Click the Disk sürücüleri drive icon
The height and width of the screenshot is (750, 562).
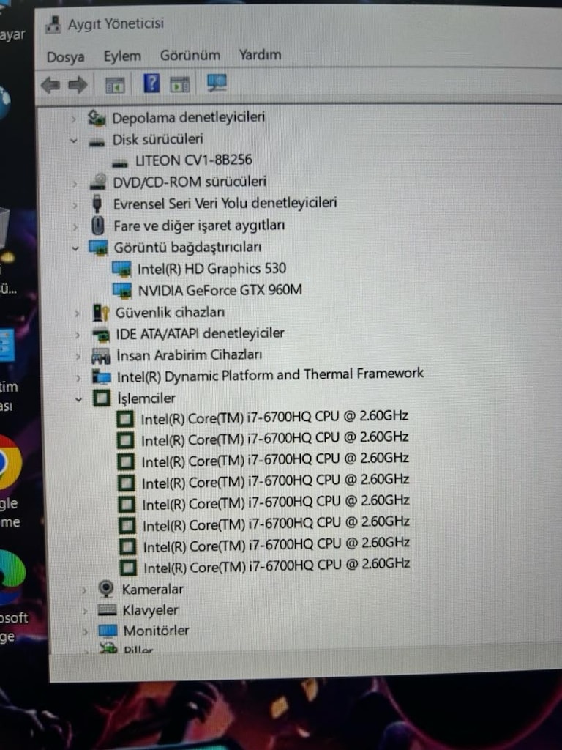[97, 141]
